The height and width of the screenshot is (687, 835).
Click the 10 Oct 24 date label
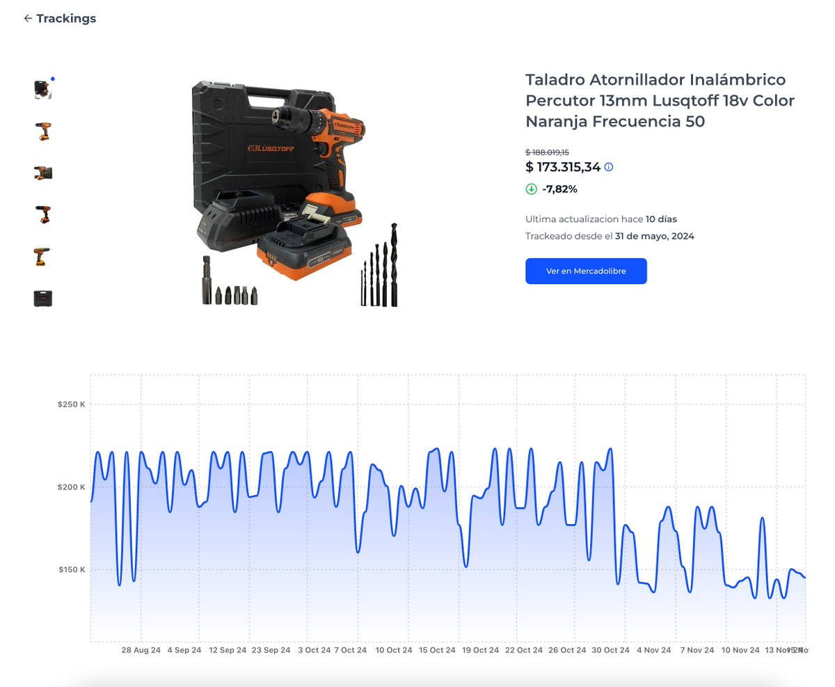point(394,650)
